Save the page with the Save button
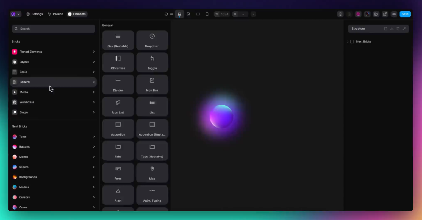Screen dimensions: 422x220 405,14
